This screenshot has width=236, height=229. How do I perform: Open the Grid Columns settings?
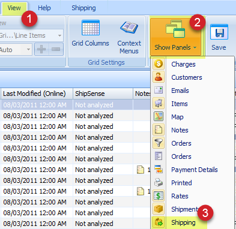point(91,34)
